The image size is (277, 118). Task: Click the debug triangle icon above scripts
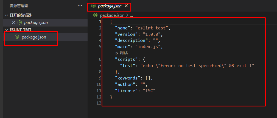(117, 53)
